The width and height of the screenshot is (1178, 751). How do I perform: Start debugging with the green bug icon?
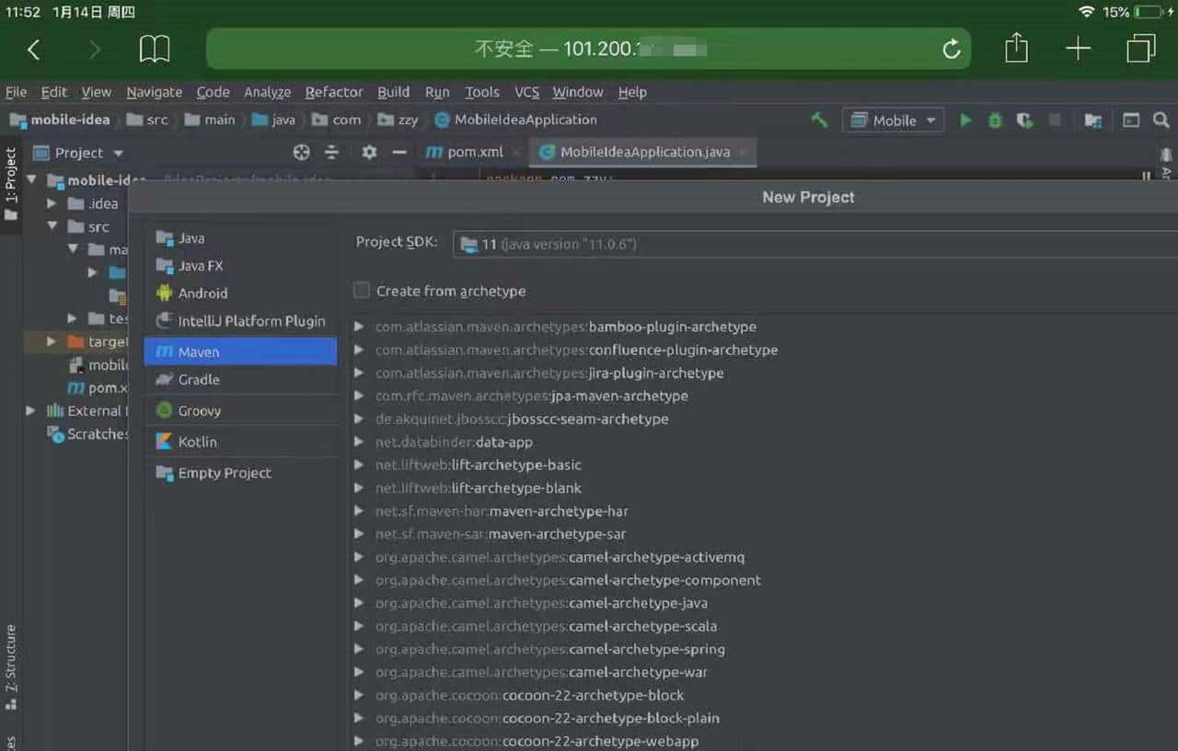click(x=995, y=121)
